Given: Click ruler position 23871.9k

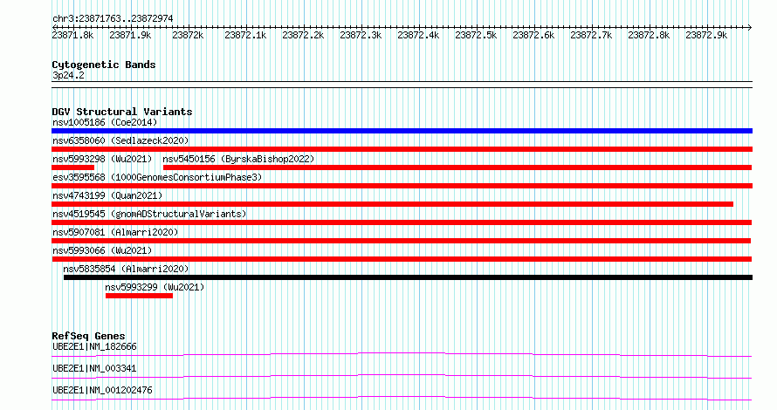Looking at the screenshot, I should 130,35.
